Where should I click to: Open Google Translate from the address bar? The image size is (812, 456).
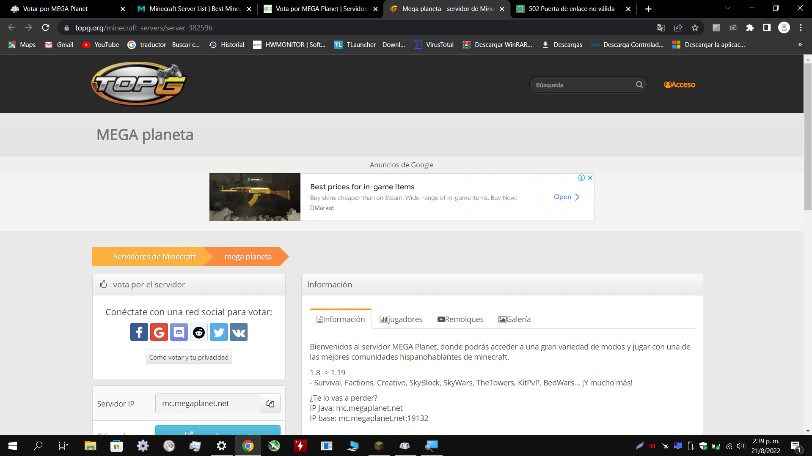pyautogui.click(x=661, y=27)
